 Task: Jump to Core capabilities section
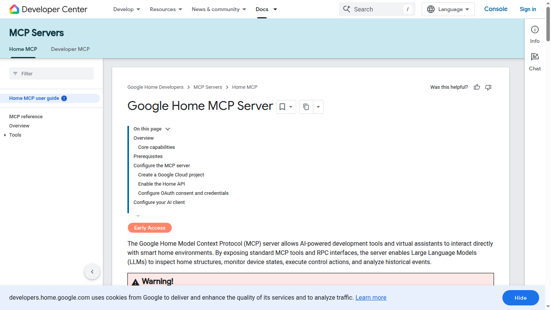[156, 147]
